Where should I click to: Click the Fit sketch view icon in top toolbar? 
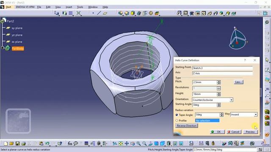pos(78,13)
